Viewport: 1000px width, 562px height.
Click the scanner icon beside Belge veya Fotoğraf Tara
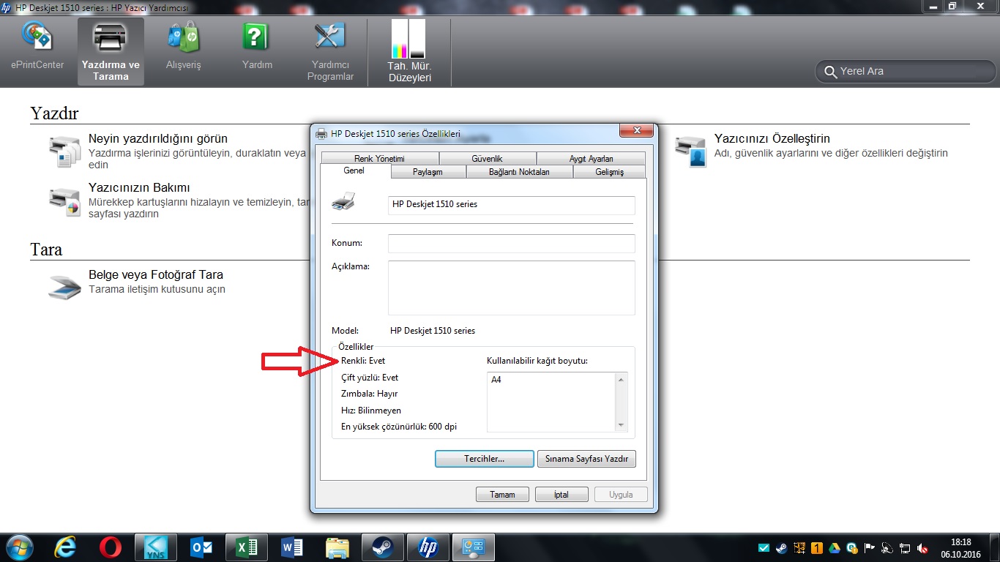click(x=64, y=287)
